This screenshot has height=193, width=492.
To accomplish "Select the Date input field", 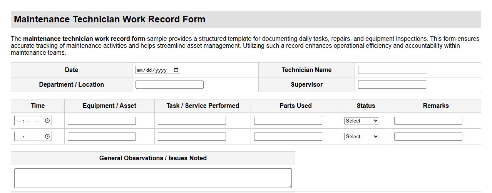I will point(157,70).
